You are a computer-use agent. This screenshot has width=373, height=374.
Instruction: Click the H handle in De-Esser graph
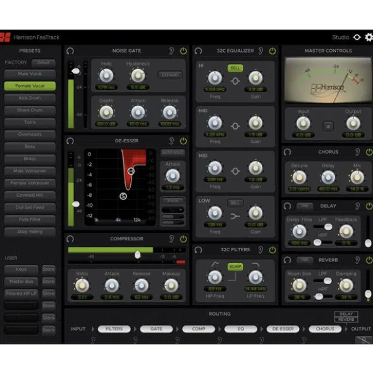tap(131, 171)
